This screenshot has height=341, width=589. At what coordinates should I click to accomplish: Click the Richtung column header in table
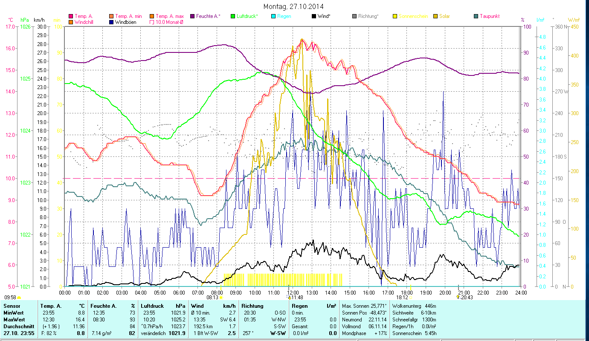[x=252, y=306]
